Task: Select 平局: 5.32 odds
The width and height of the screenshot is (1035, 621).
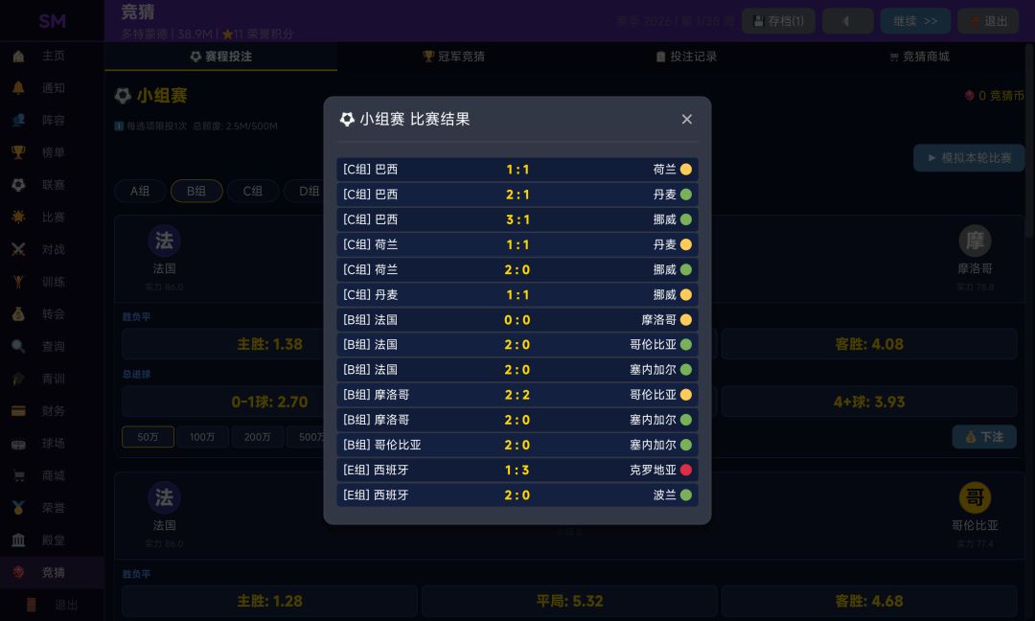Action: (x=569, y=601)
